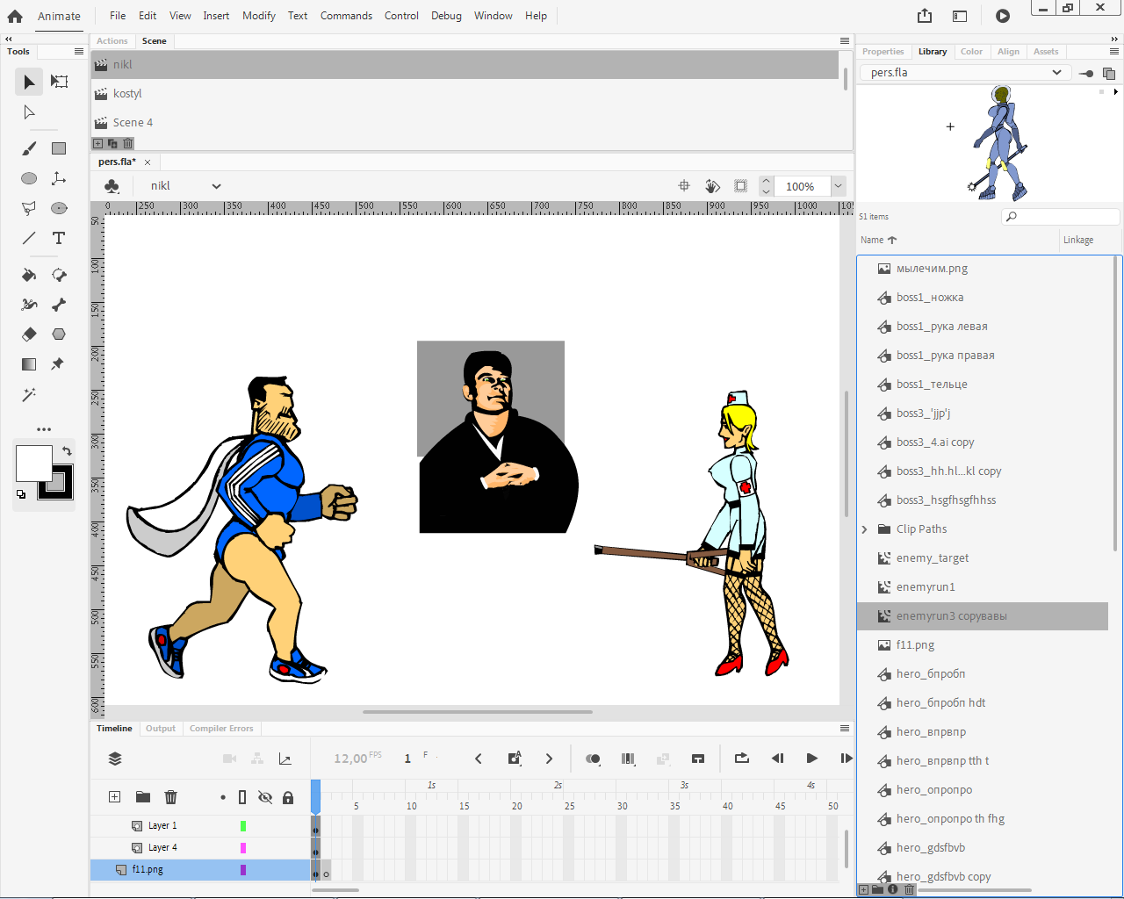Switch to the Properties tab
This screenshot has height=899, width=1124.
click(883, 52)
